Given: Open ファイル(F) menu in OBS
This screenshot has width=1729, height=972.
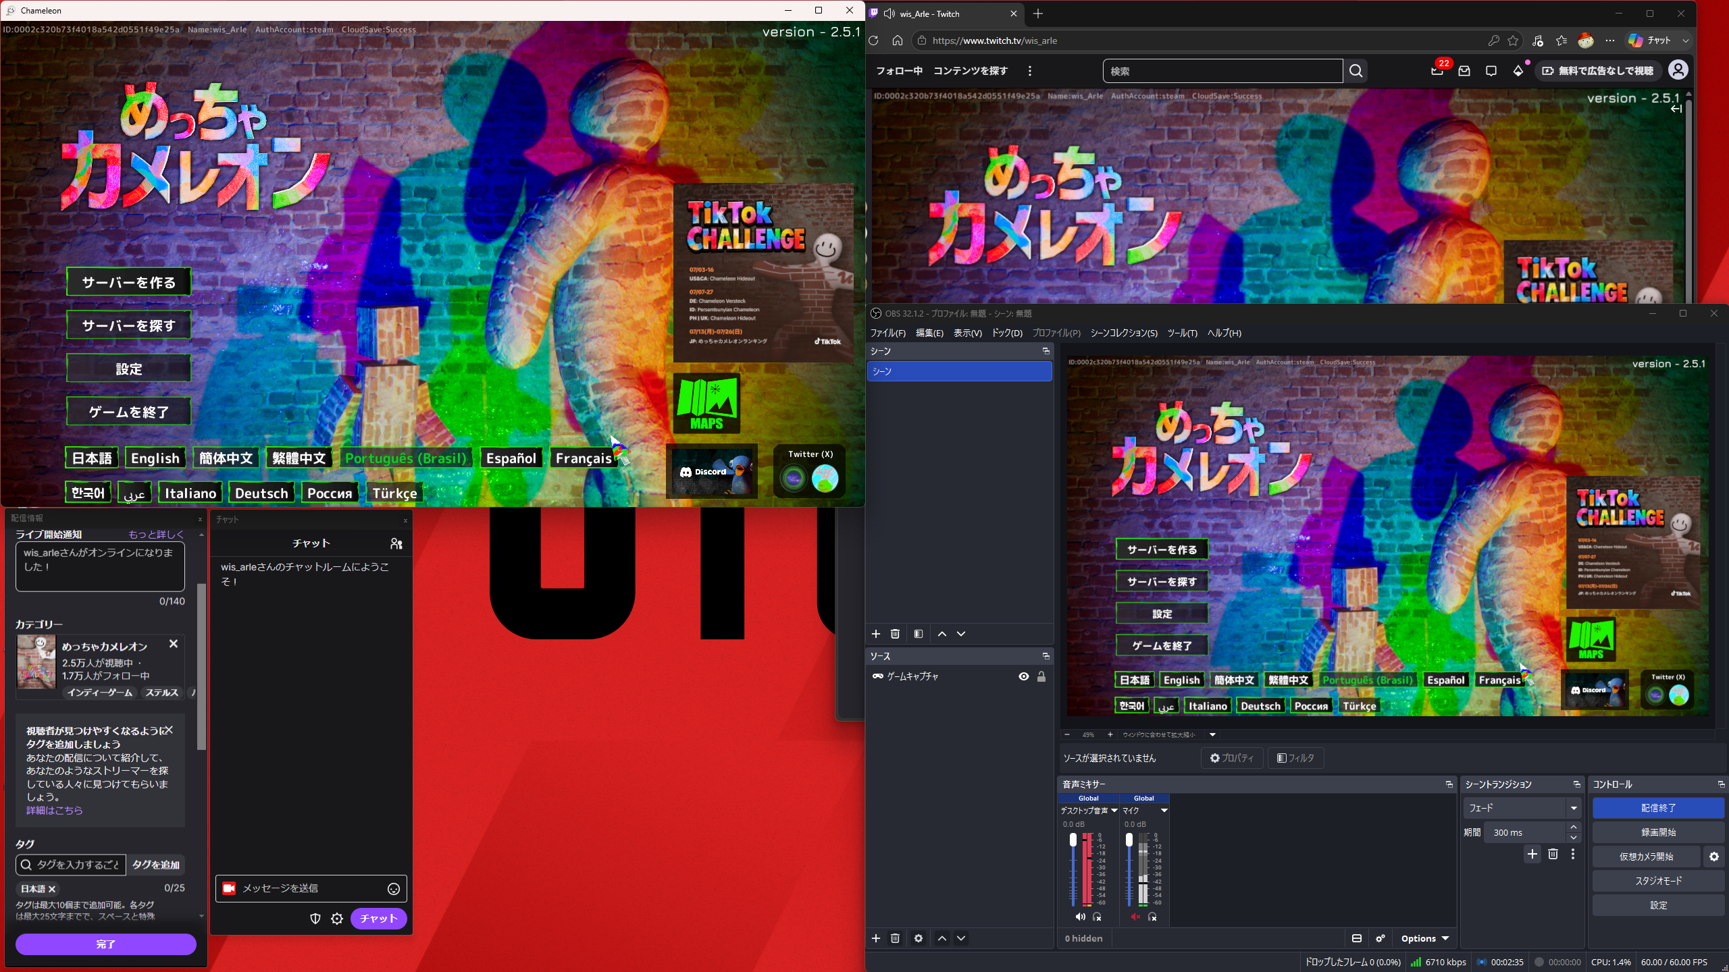Looking at the screenshot, I should [887, 333].
